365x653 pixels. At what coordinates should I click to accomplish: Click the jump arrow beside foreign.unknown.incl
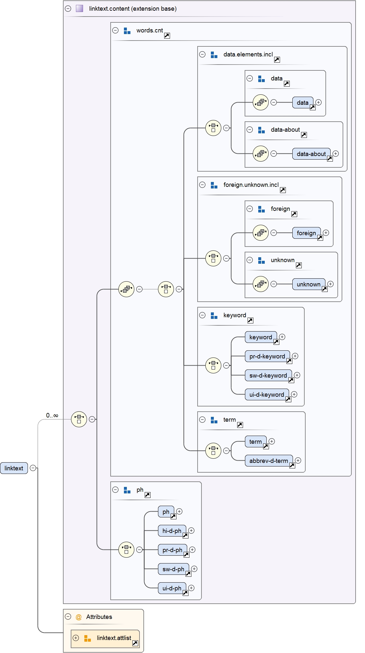(x=283, y=190)
